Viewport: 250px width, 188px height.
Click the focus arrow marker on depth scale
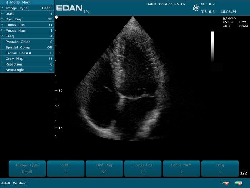(57, 106)
